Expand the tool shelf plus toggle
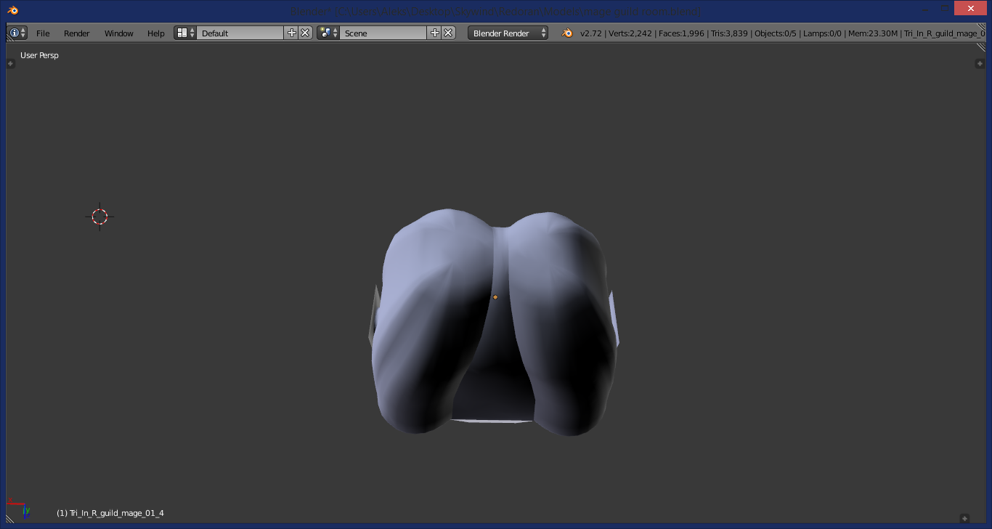The image size is (992, 529). click(x=10, y=64)
